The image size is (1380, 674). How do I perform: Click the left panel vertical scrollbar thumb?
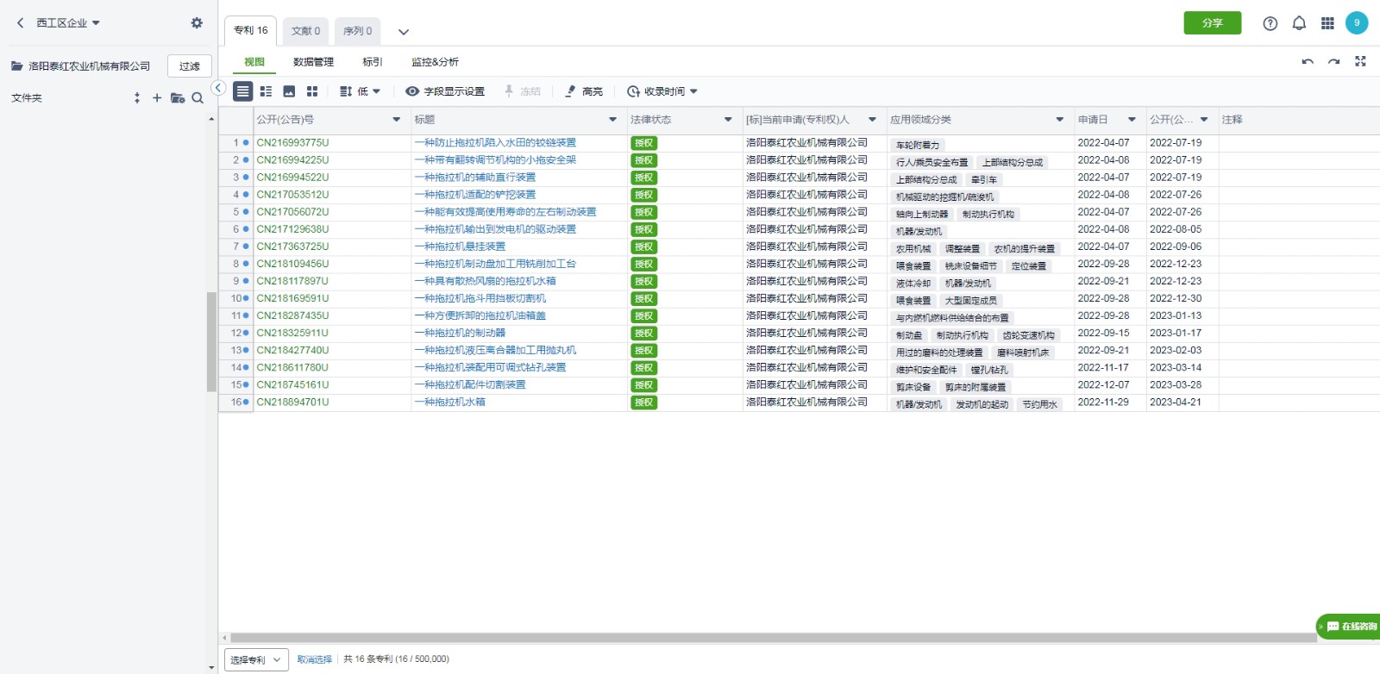211,342
